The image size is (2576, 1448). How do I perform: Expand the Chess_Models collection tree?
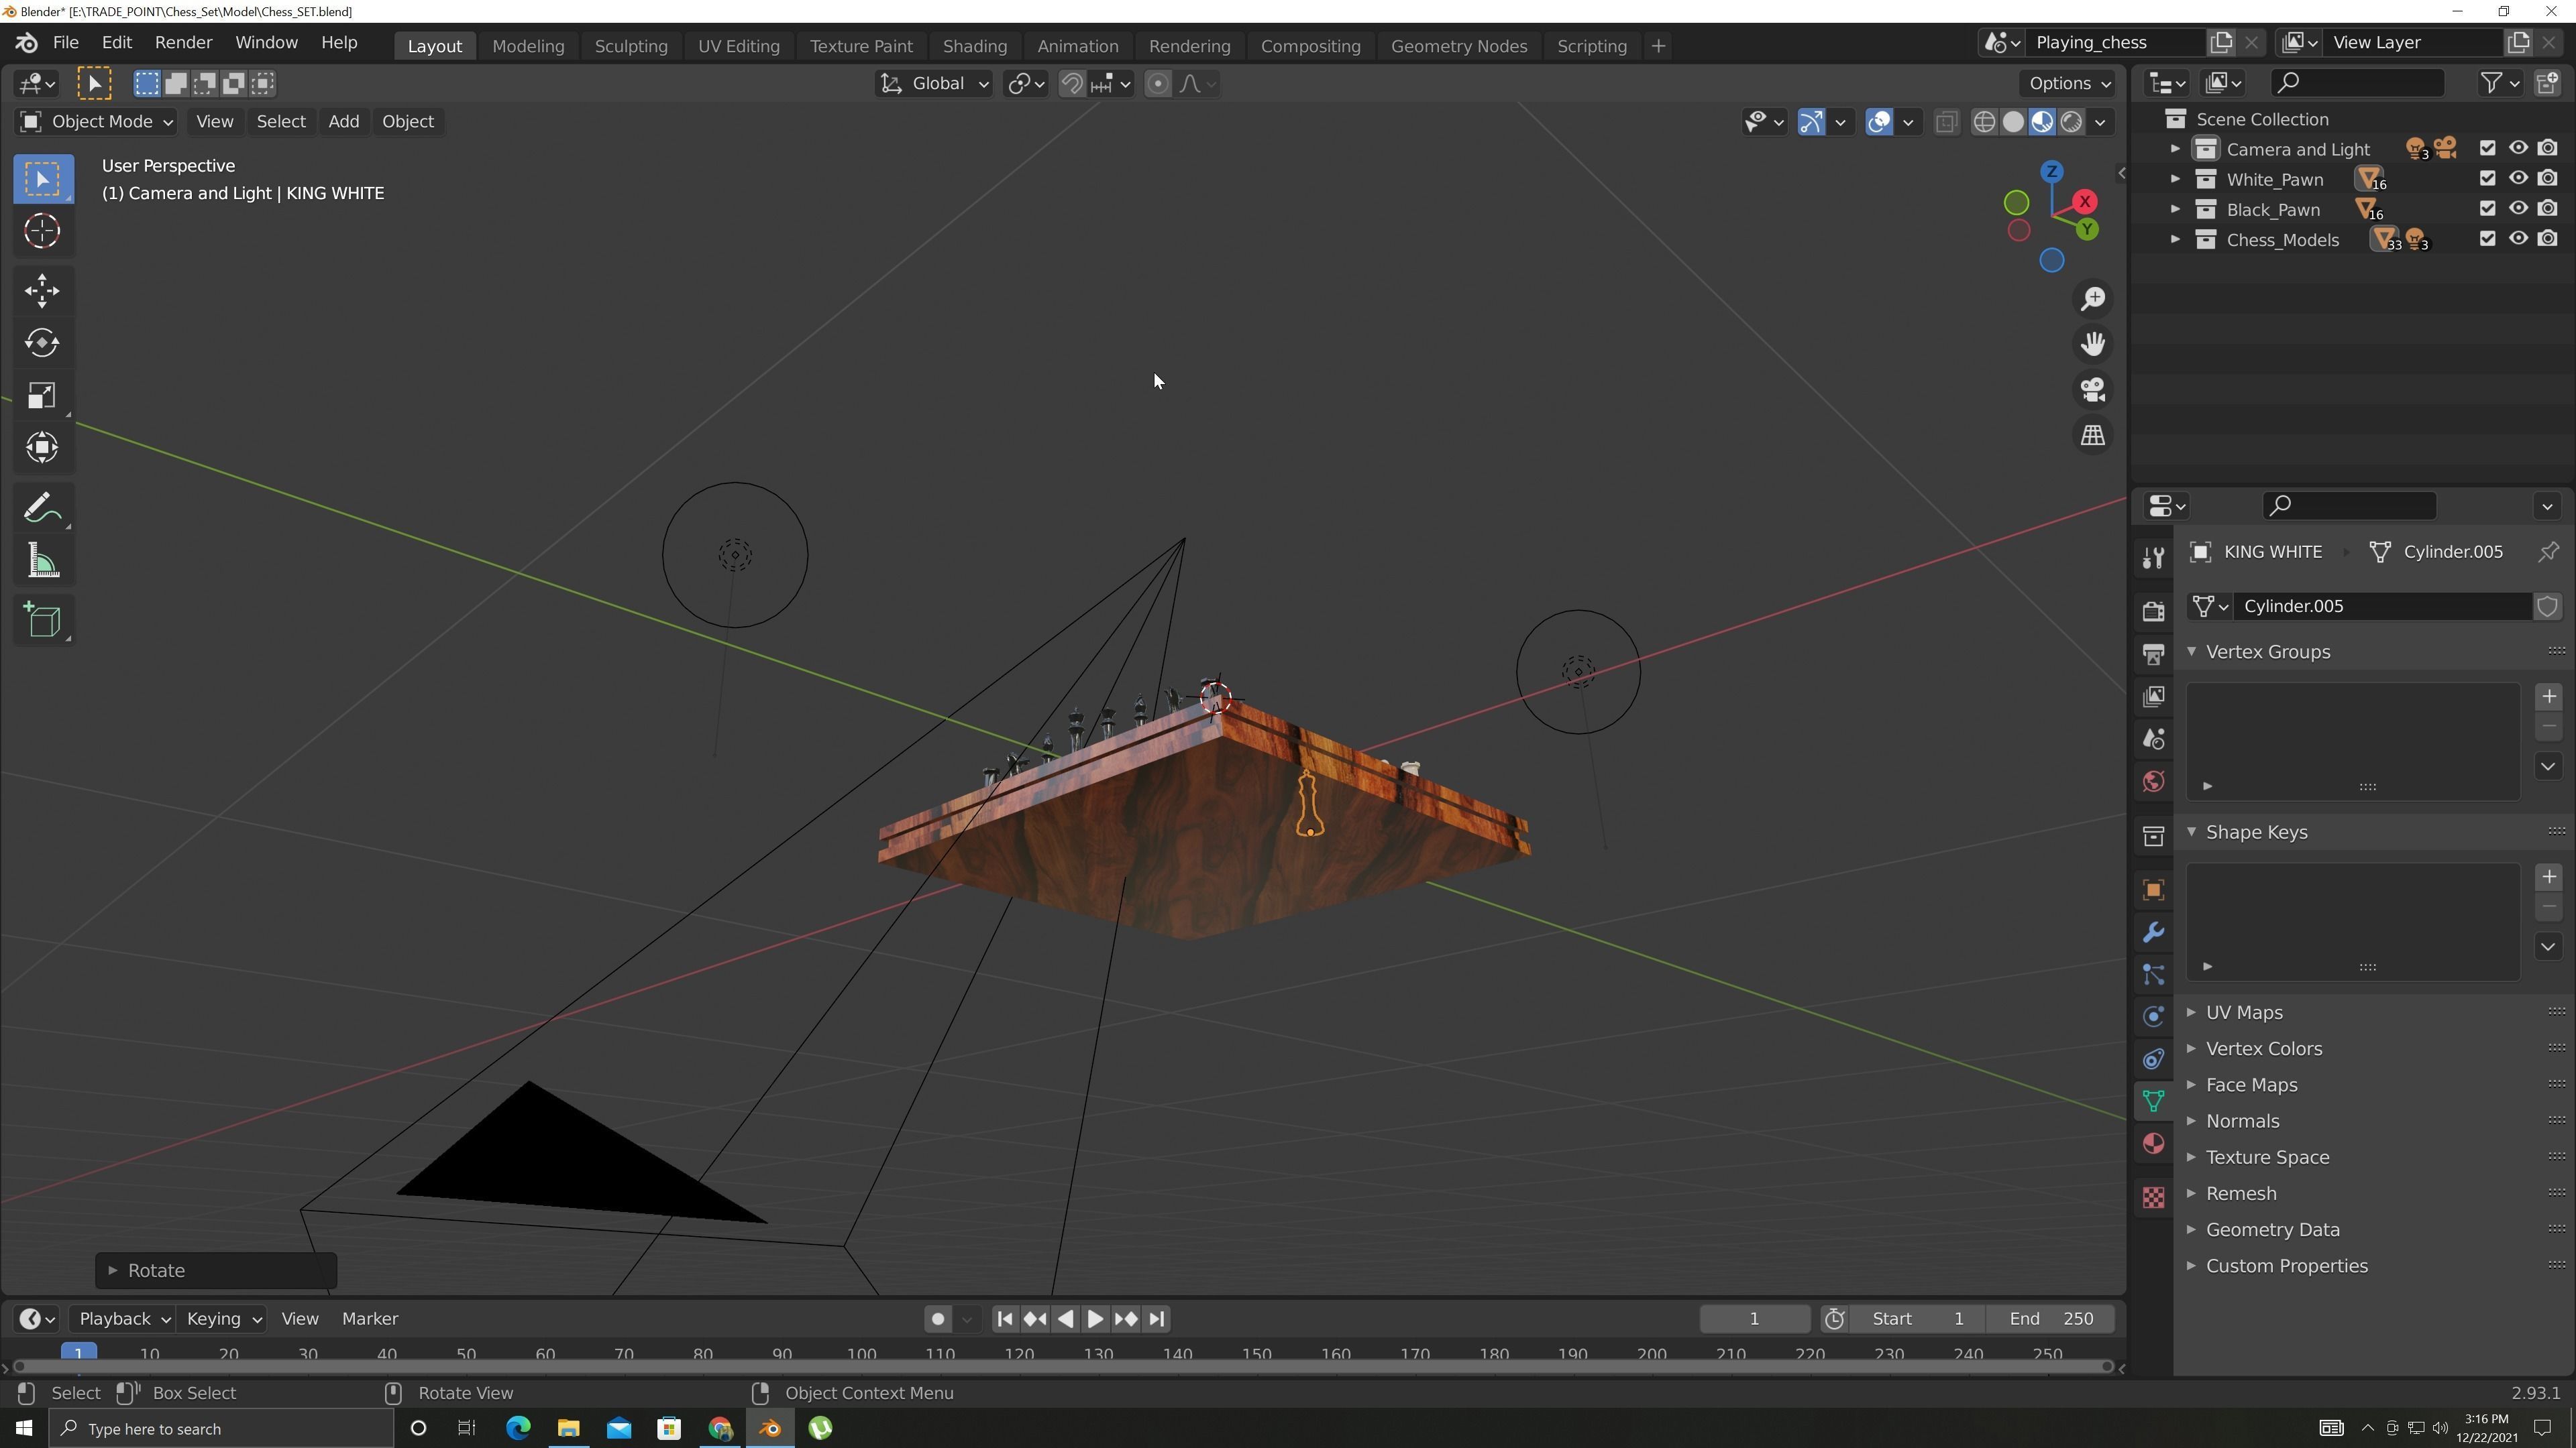tap(2175, 240)
